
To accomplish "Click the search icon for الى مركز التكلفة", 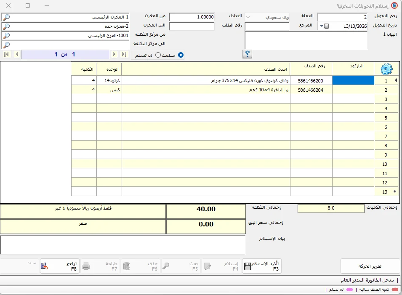I will (x=6, y=45).
